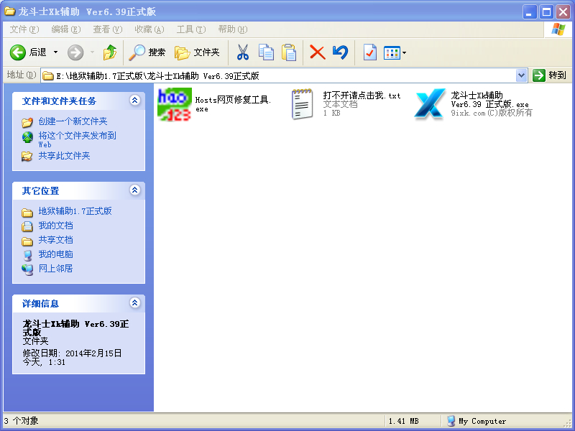Collapse the 详细信息 panel
Screen dimensions: 575x431
point(134,302)
